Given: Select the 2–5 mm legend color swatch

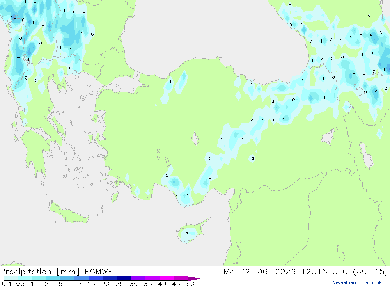Looking at the screenshot, I should coord(53,278).
